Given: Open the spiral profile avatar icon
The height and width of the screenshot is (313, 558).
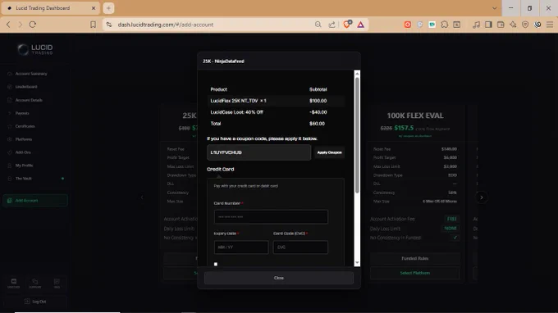Looking at the screenshot, I should (x=537, y=25).
